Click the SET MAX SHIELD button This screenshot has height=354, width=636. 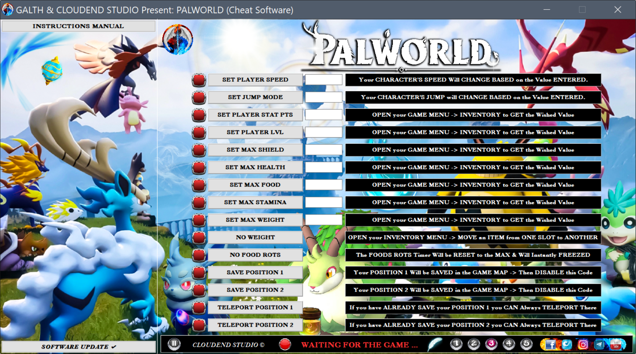pos(255,150)
